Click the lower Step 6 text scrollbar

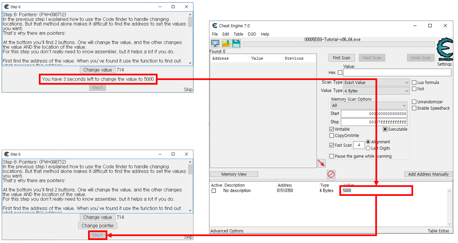point(190,186)
